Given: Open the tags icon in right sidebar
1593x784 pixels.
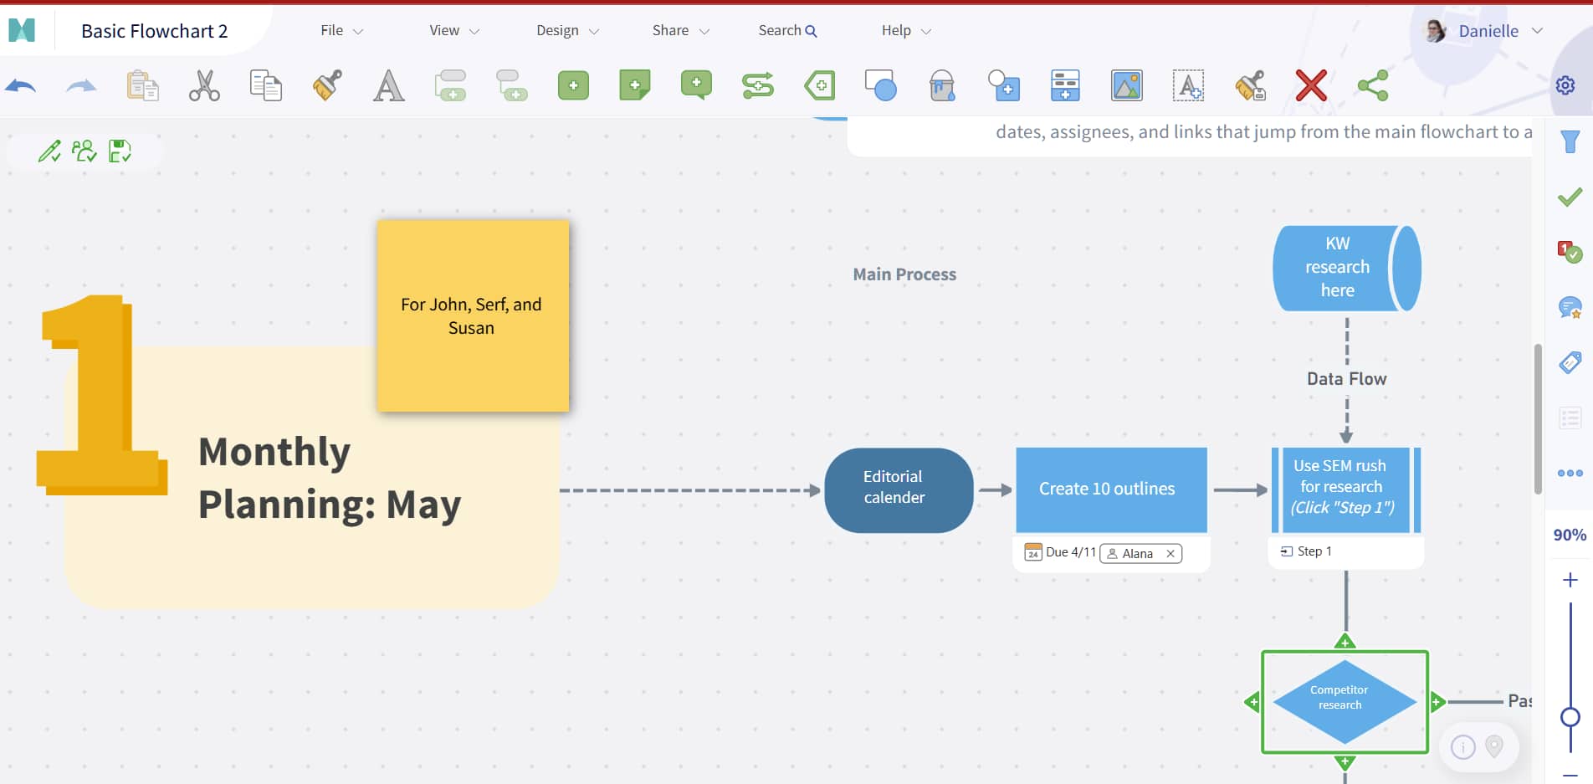Looking at the screenshot, I should pos(1570,362).
